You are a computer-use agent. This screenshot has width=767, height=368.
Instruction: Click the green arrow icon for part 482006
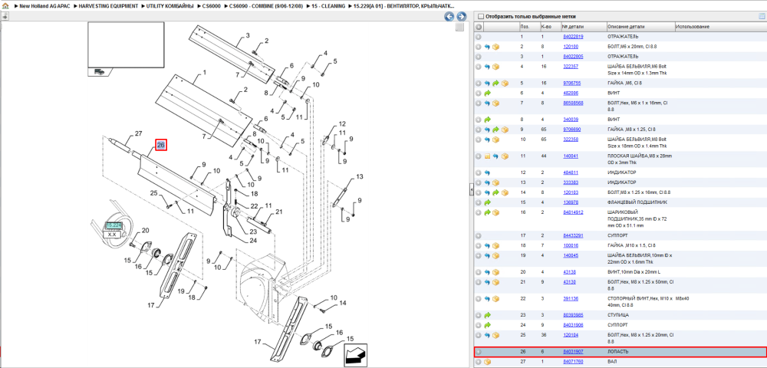[487, 93]
